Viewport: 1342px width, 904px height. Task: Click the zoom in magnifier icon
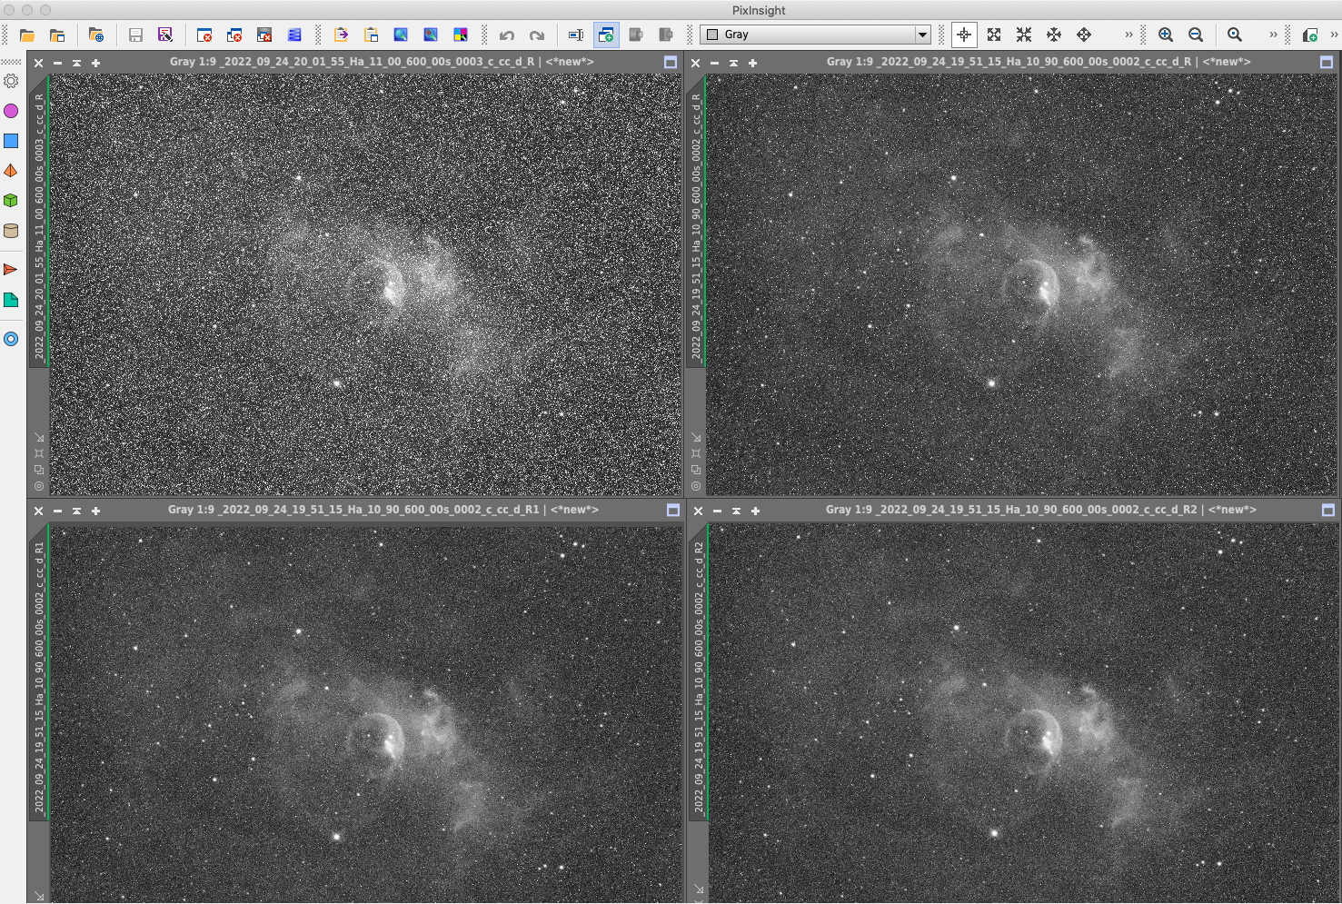(x=1166, y=35)
